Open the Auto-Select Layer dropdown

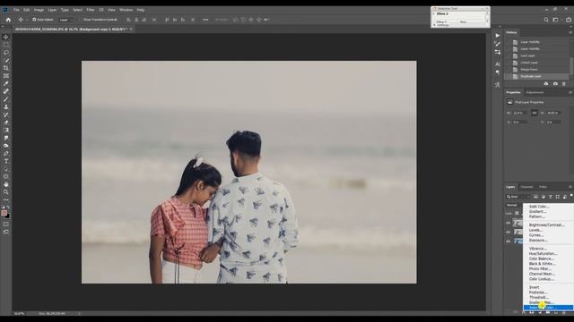pyautogui.click(x=66, y=20)
